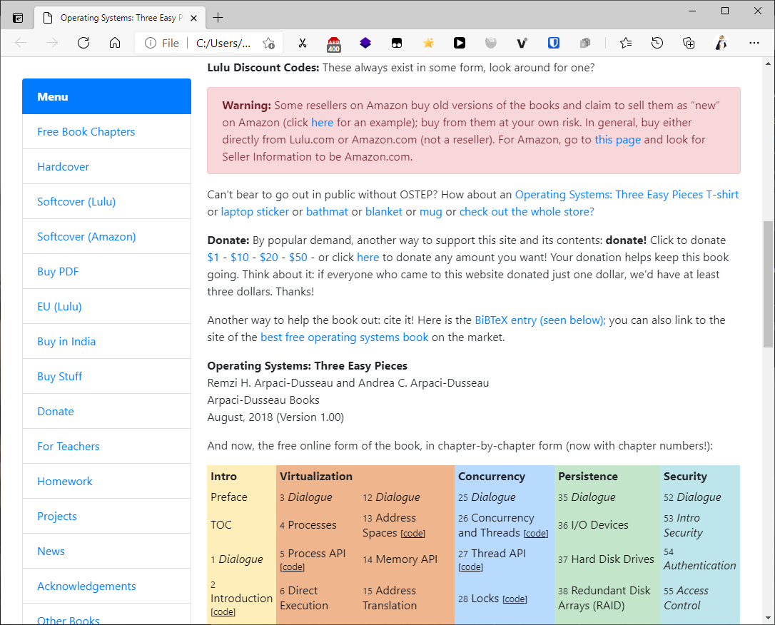Open the bathmat link
The width and height of the screenshot is (775, 625).
coord(327,212)
